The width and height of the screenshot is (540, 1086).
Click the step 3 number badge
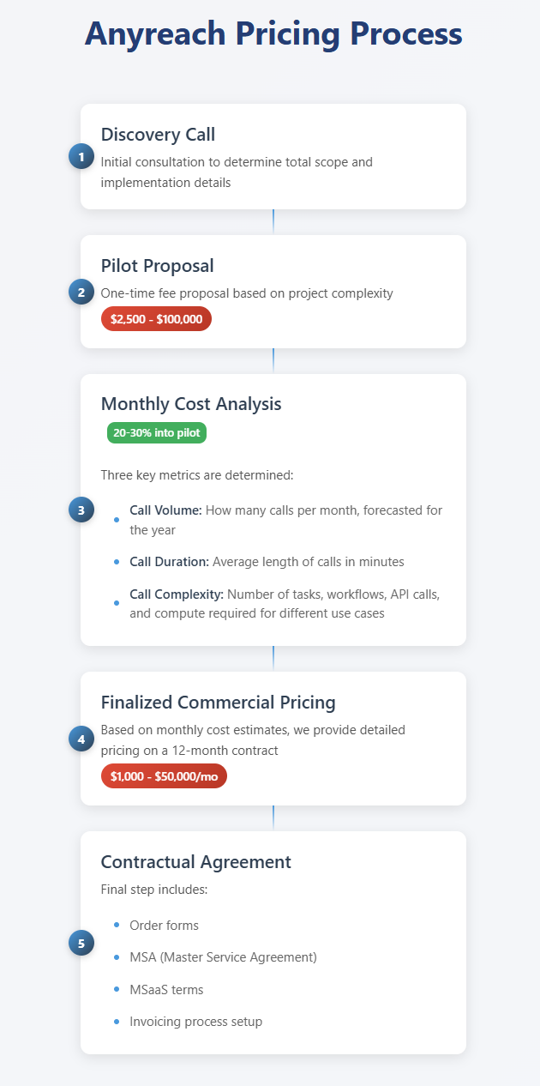click(81, 510)
